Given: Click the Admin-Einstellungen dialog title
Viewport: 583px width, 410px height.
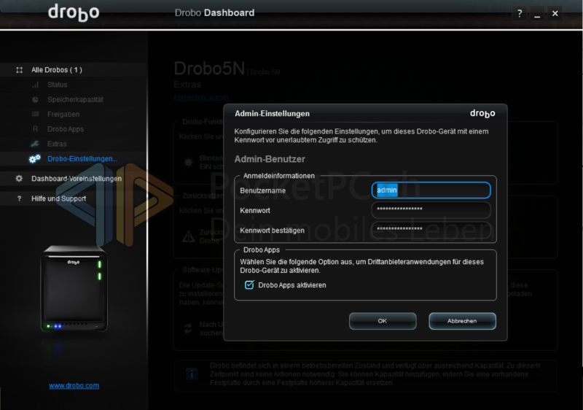Looking at the screenshot, I should 272,114.
